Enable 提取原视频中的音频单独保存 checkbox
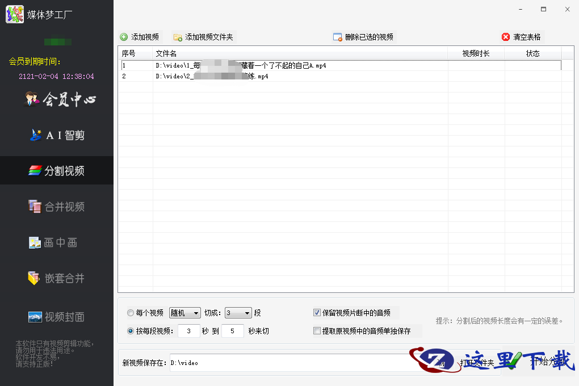579x386 pixels. [x=317, y=331]
